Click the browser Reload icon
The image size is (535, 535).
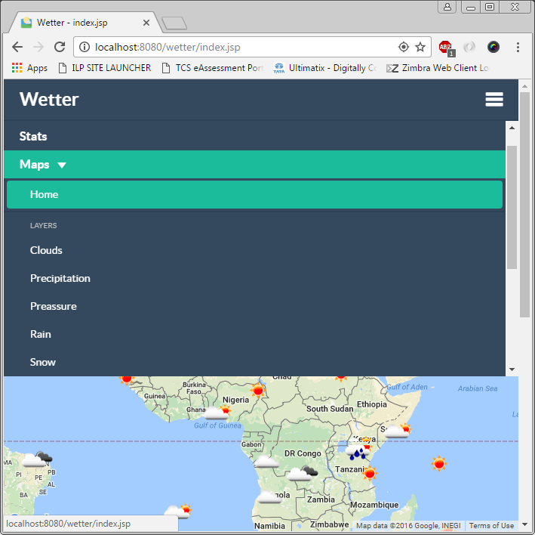coord(60,47)
